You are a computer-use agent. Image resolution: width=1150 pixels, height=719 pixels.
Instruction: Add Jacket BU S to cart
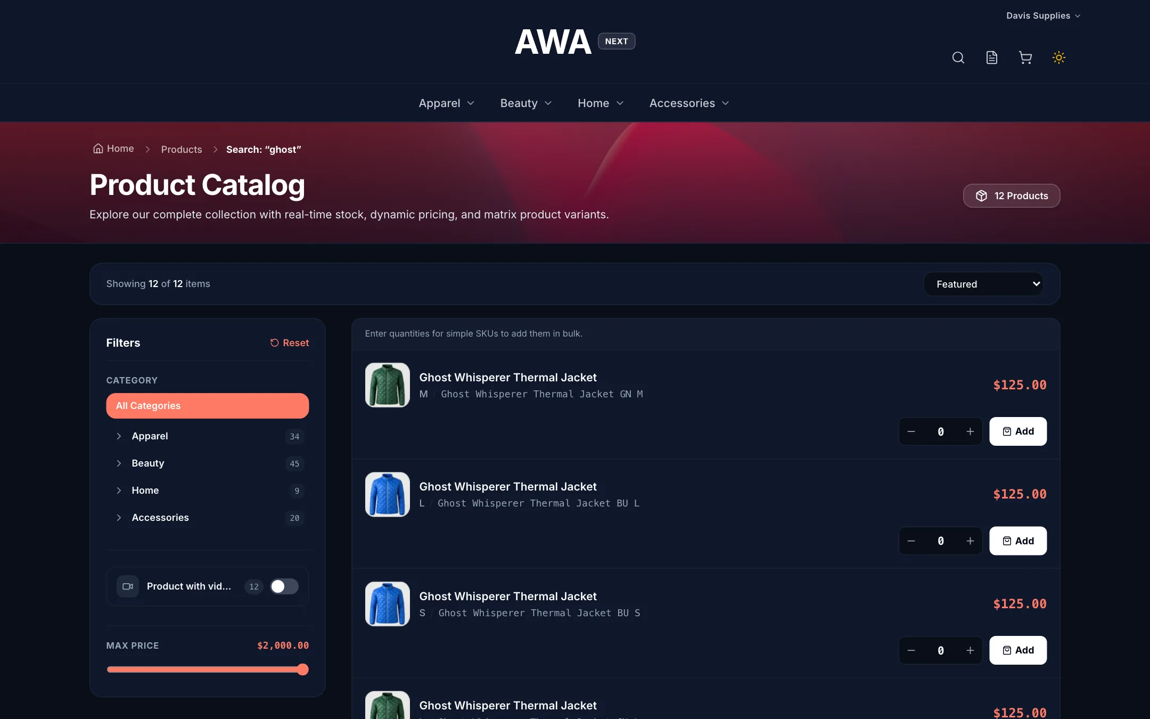(x=1017, y=650)
